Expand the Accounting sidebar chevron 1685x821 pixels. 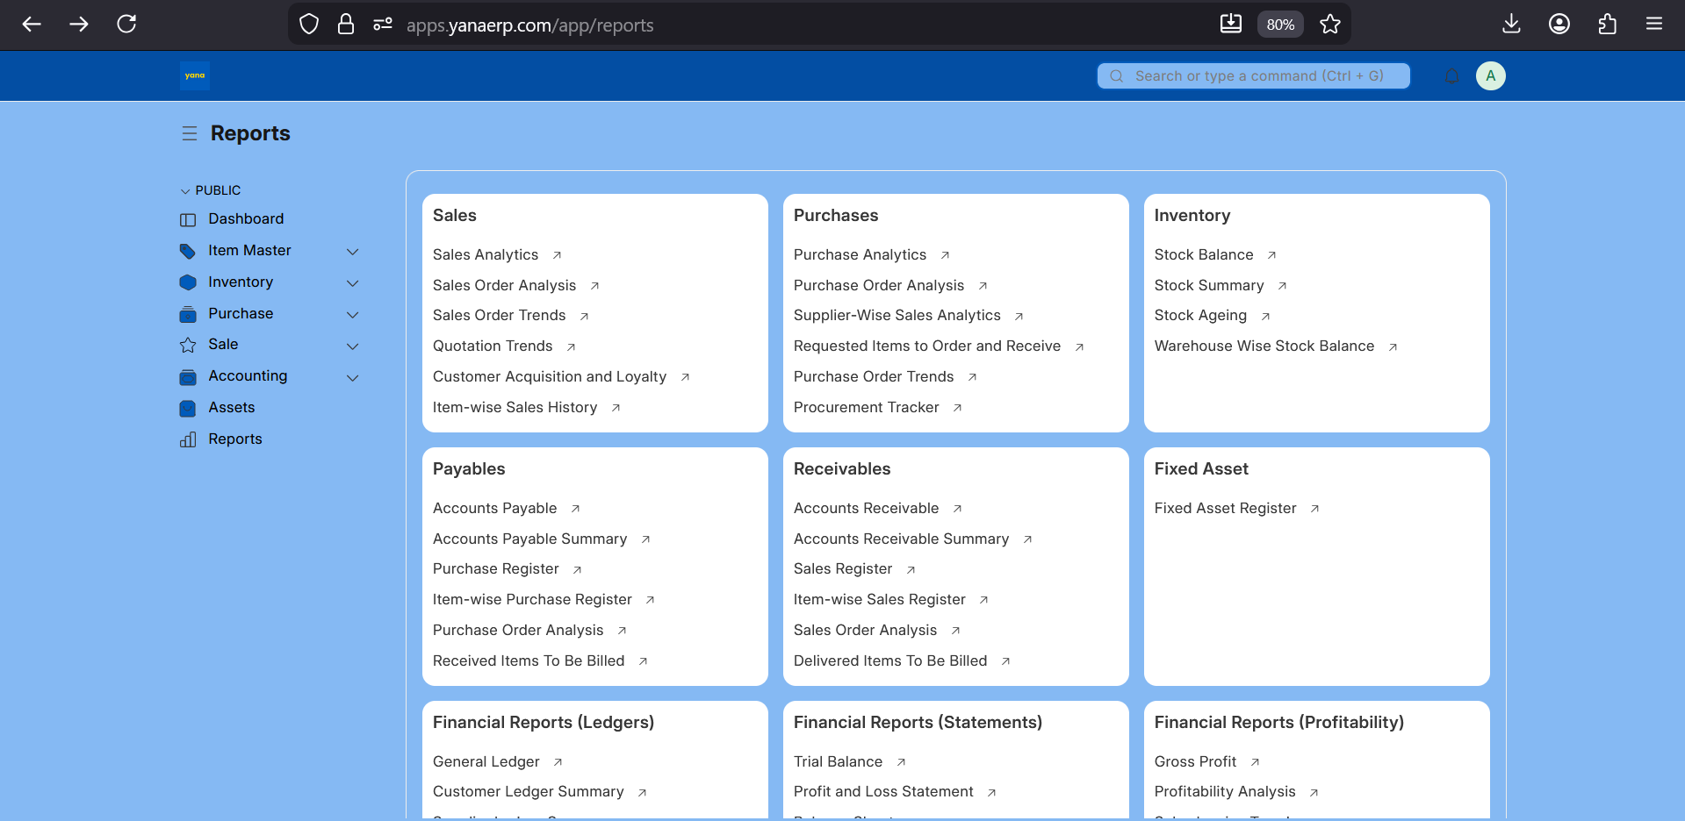coord(353,378)
